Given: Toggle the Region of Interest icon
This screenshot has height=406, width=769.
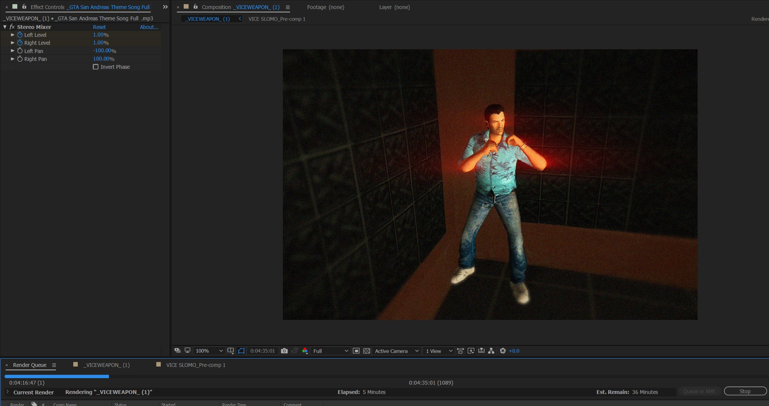Looking at the screenshot, I should point(356,351).
